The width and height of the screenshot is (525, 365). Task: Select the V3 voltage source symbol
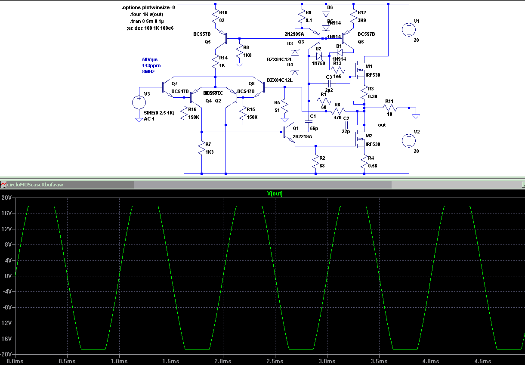point(139,102)
